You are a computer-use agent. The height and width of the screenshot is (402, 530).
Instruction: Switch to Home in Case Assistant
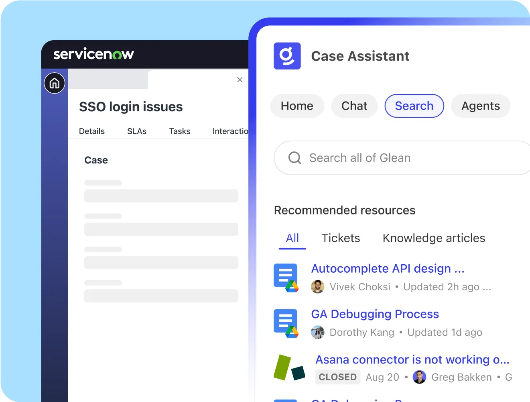click(297, 106)
